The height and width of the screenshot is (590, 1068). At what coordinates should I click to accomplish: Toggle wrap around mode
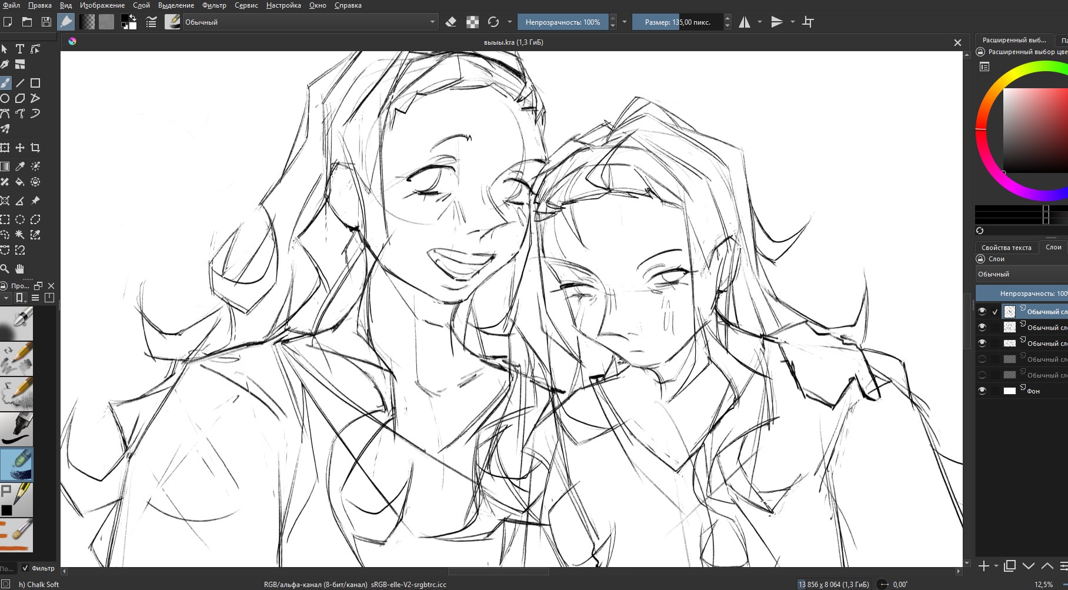tap(809, 22)
